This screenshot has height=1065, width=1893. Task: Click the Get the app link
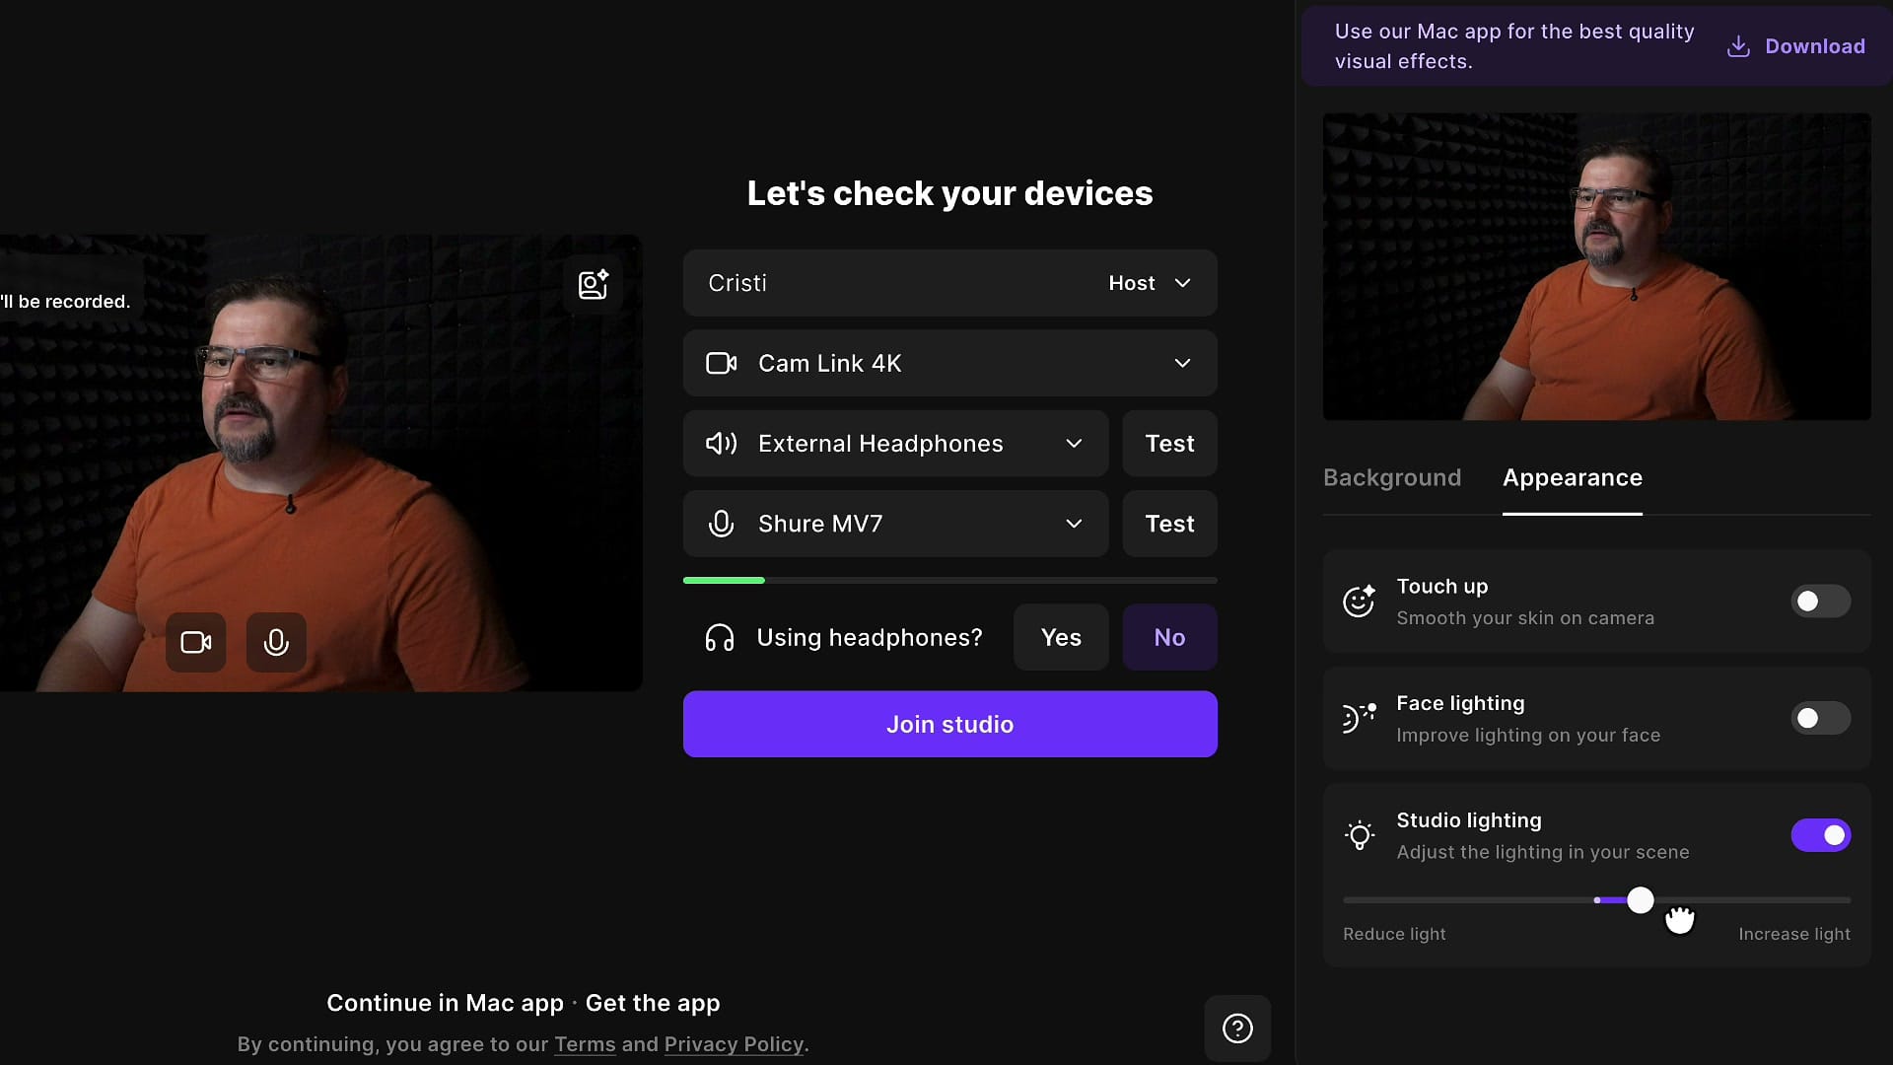click(x=653, y=1003)
